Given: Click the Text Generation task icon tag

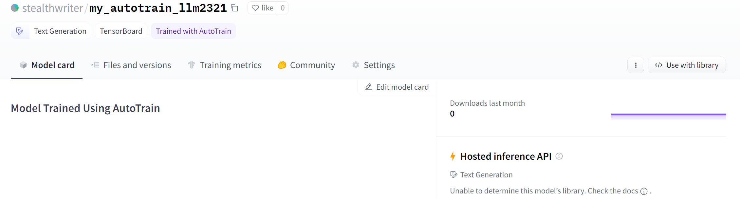Looking at the screenshot, I should pos(20,31).
